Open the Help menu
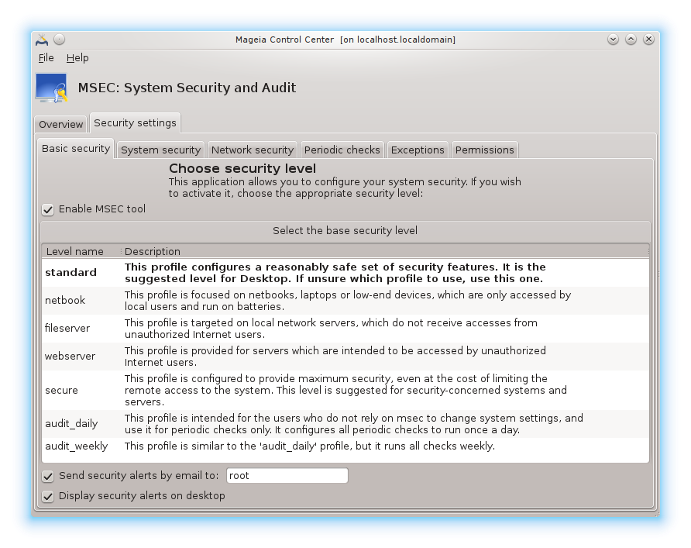 click(x=77, y=57)
